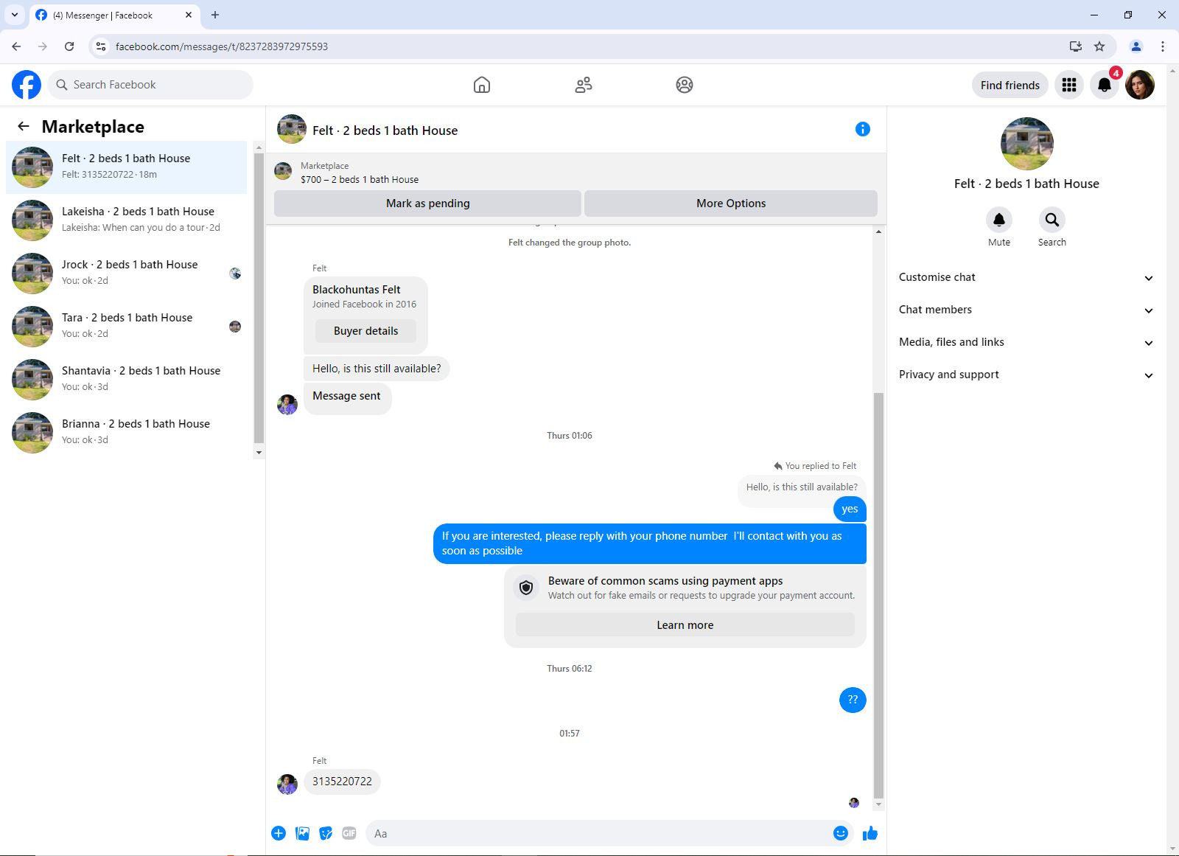Click the Marketplace $700 listing banner
Image resolution: width=1179 pixels, height=856 pixels.
point(576,173)
